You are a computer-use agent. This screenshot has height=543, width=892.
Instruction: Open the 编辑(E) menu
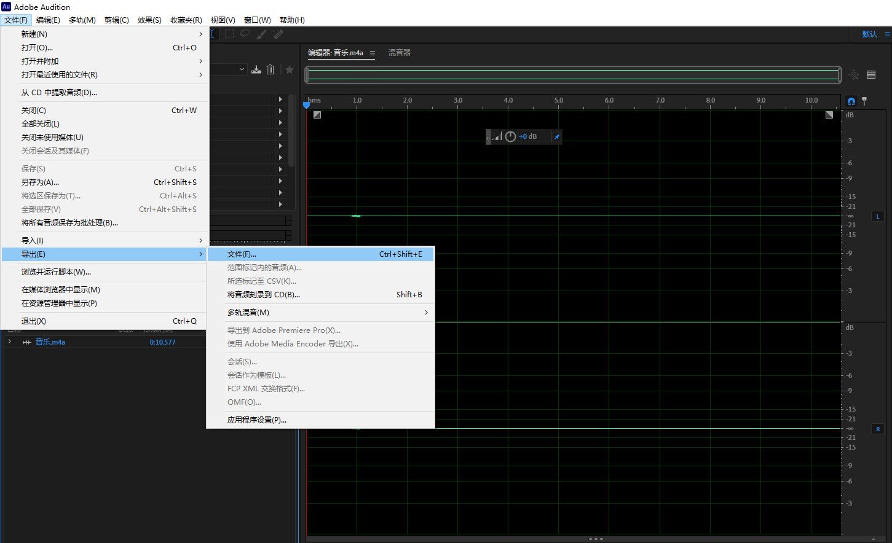click(x=48, y=20)
